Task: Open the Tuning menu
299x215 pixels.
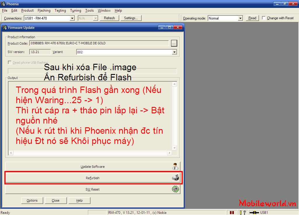Action: pos(76,10)
